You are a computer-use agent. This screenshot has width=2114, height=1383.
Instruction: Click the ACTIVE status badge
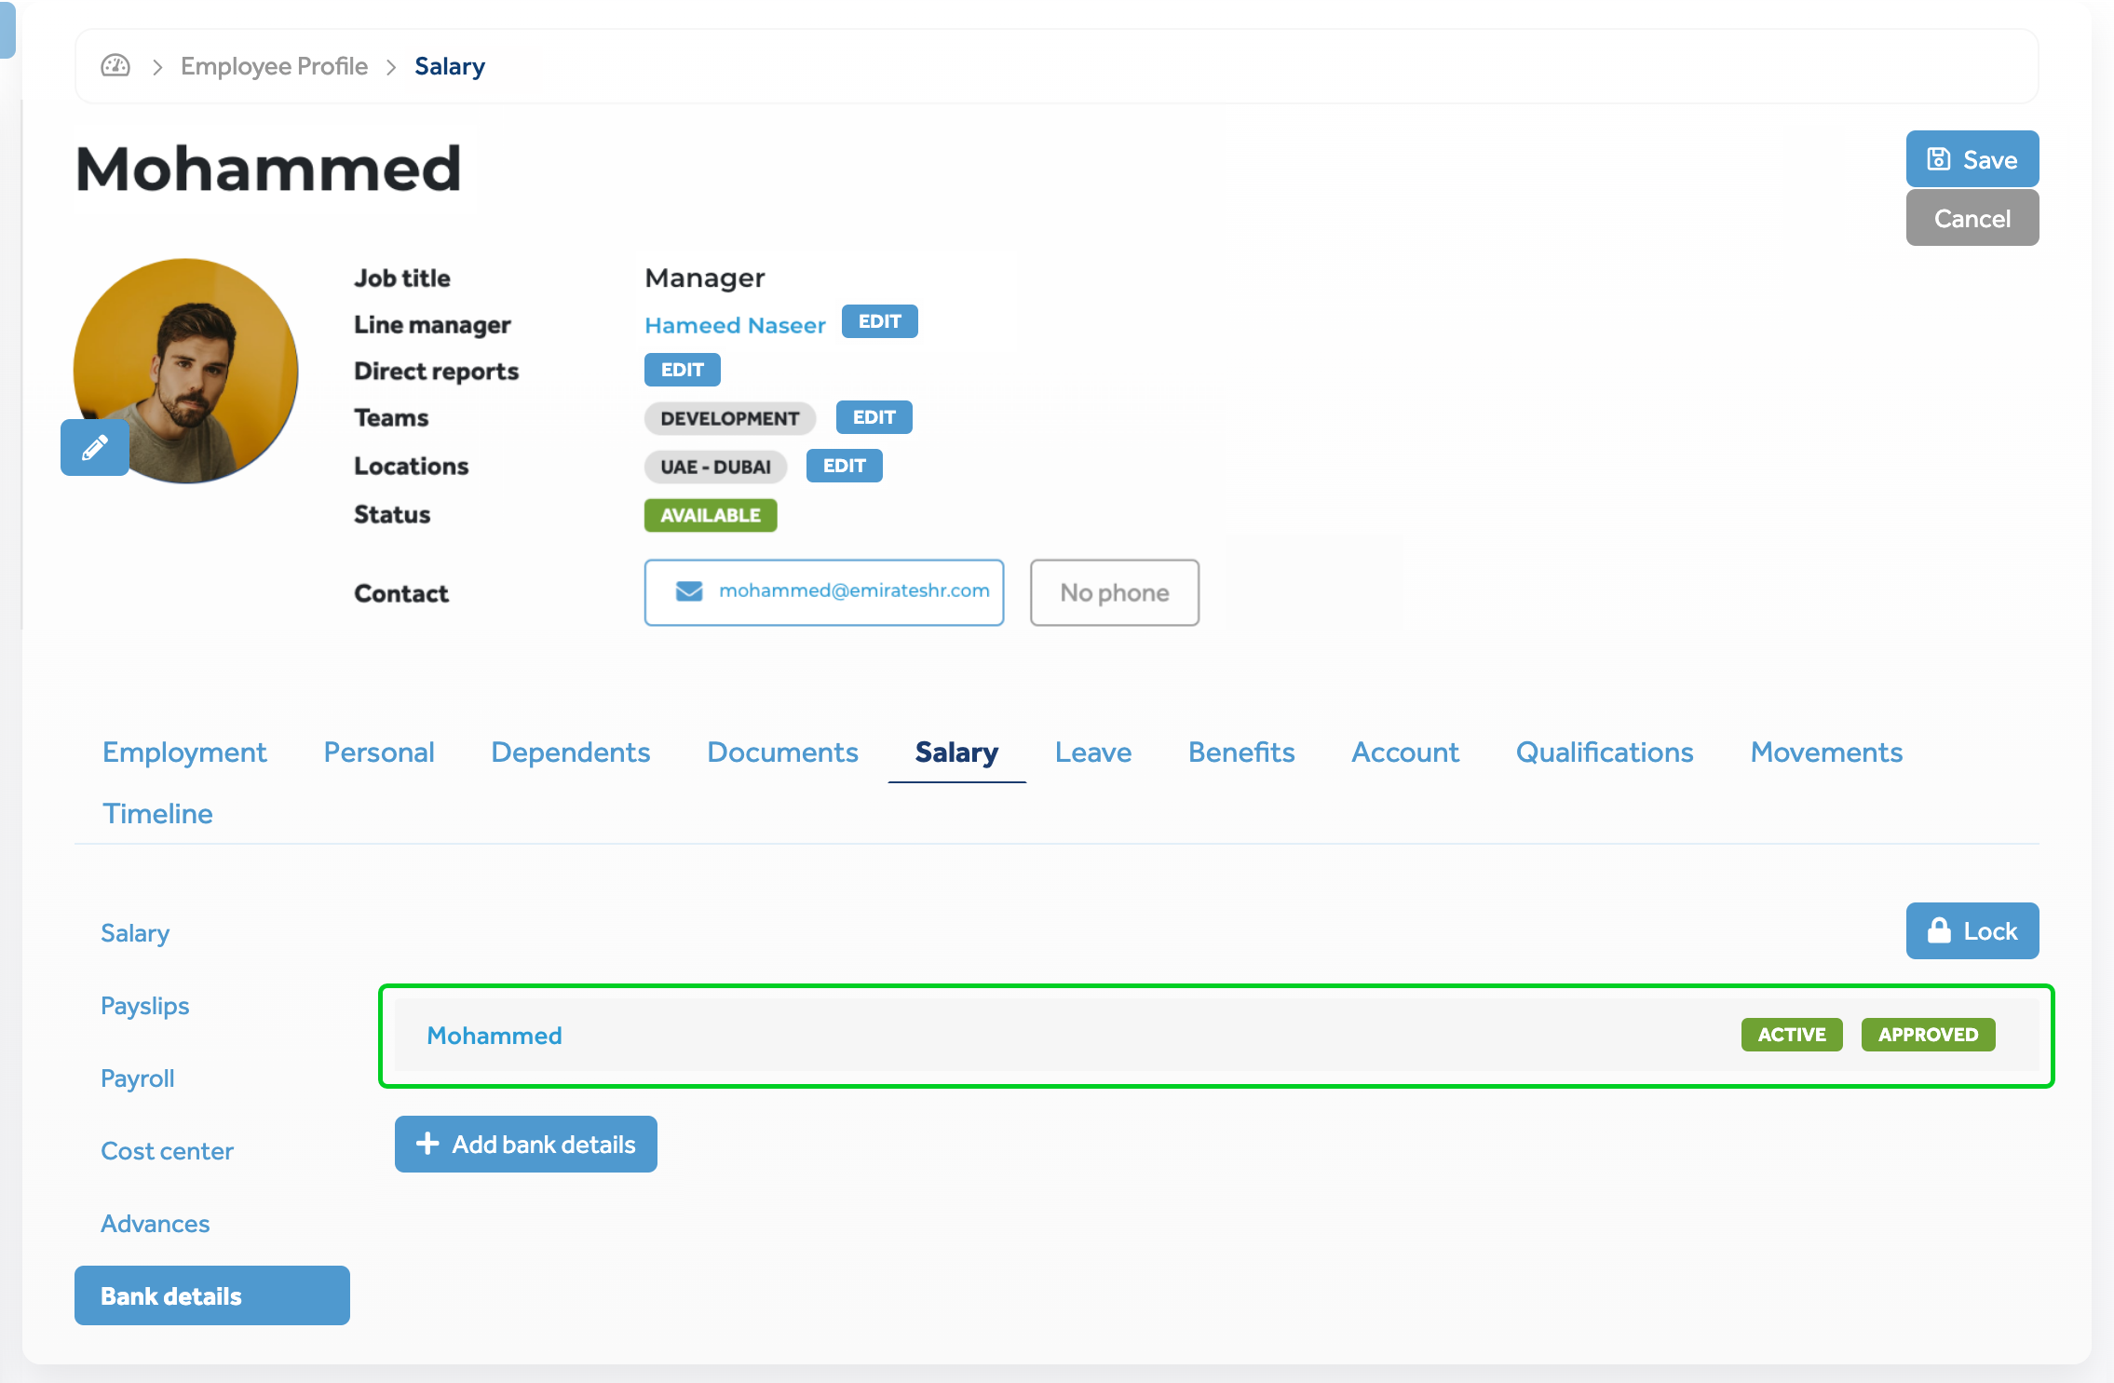pyautogui.click(x=1792, y=1035)
